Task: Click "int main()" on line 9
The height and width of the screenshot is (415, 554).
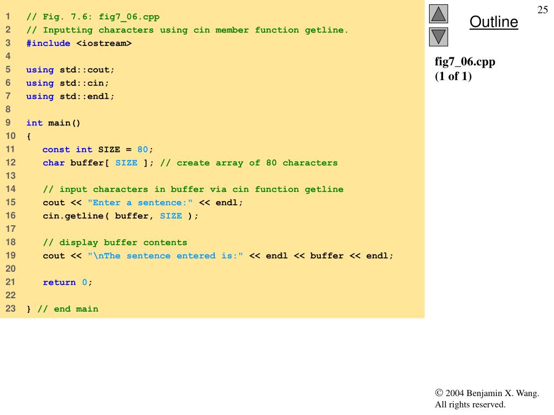Action: tap(54, 123)
